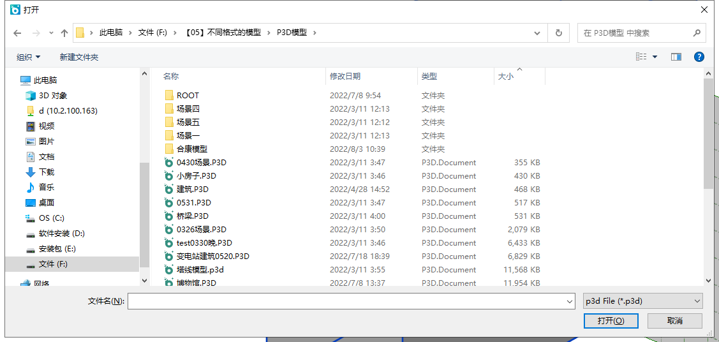Select 0430场景.P3D file icon

point(170,162)
